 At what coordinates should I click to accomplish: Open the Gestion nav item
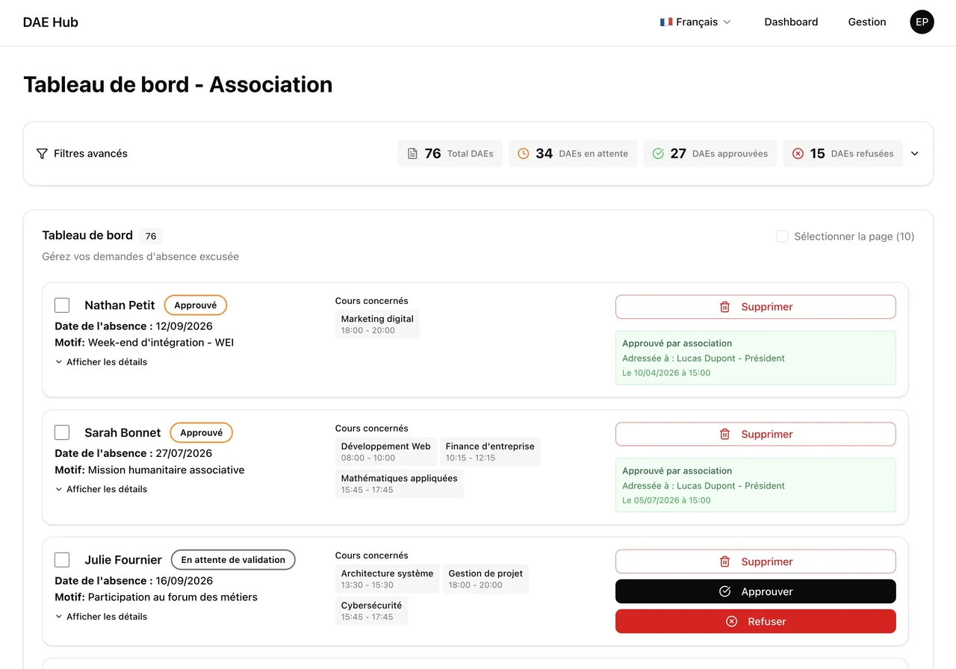point(867,22)
